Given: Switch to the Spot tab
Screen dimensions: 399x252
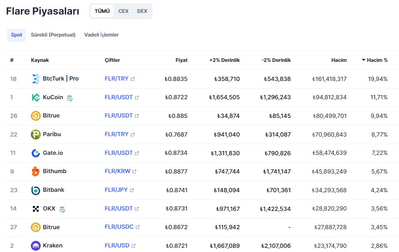Looking at the screenshot, I should [17, 35].
